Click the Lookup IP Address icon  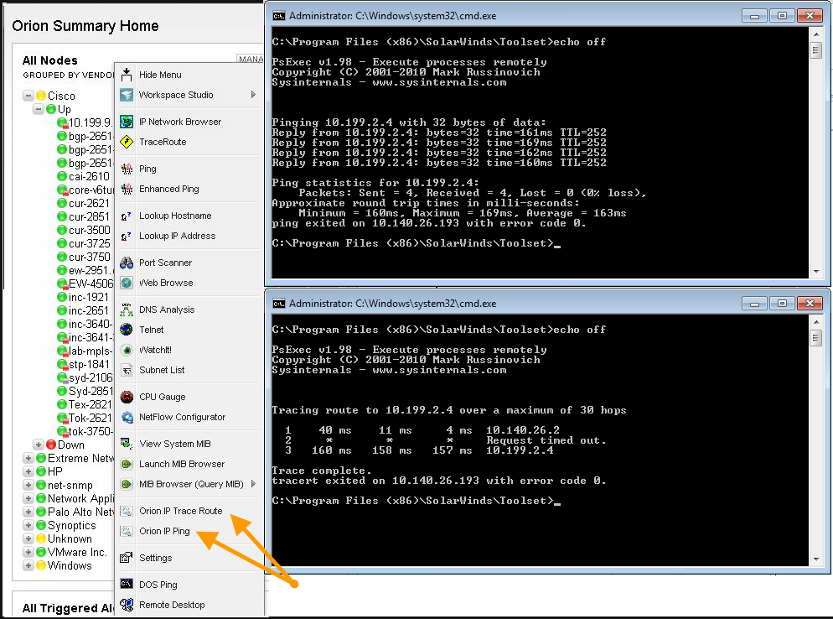tap(127, 236)
